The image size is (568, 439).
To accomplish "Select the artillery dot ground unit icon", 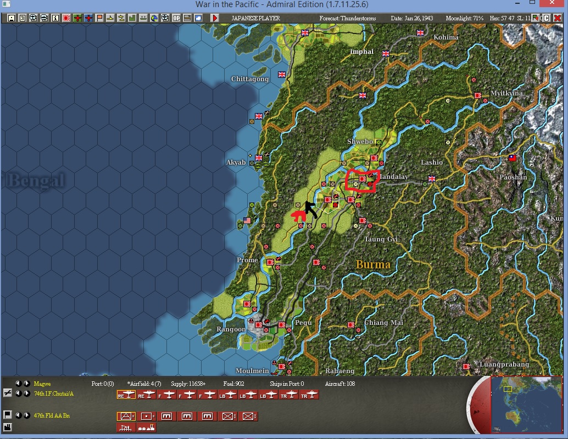I will coord(146,416).
